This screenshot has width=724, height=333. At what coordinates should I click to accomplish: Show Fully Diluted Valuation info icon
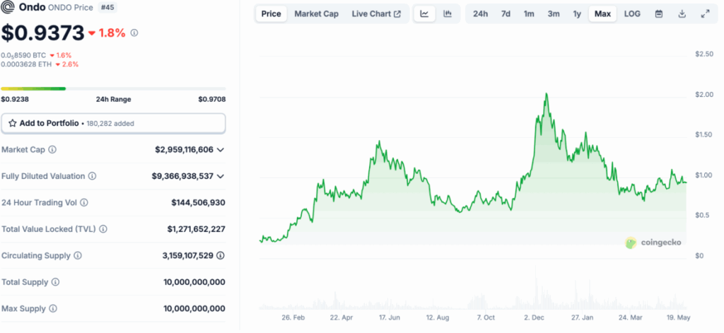tap(93, 176)
